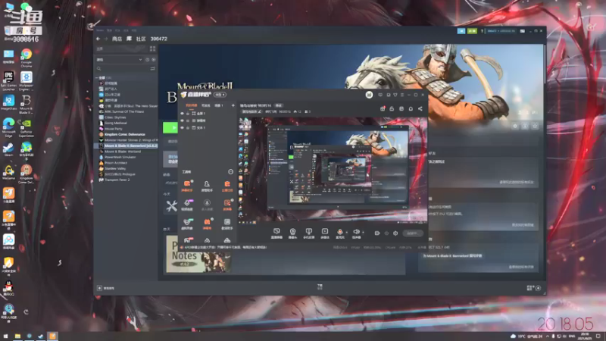Add new scene with plus icon
The image size is (606, 341).
233,105
